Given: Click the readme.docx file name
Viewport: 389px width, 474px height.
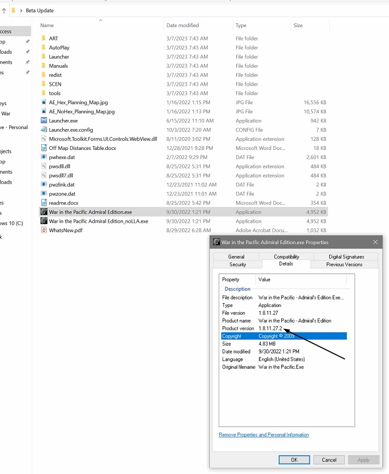Looking at the screenshot, I should click(x=63, y=203).
